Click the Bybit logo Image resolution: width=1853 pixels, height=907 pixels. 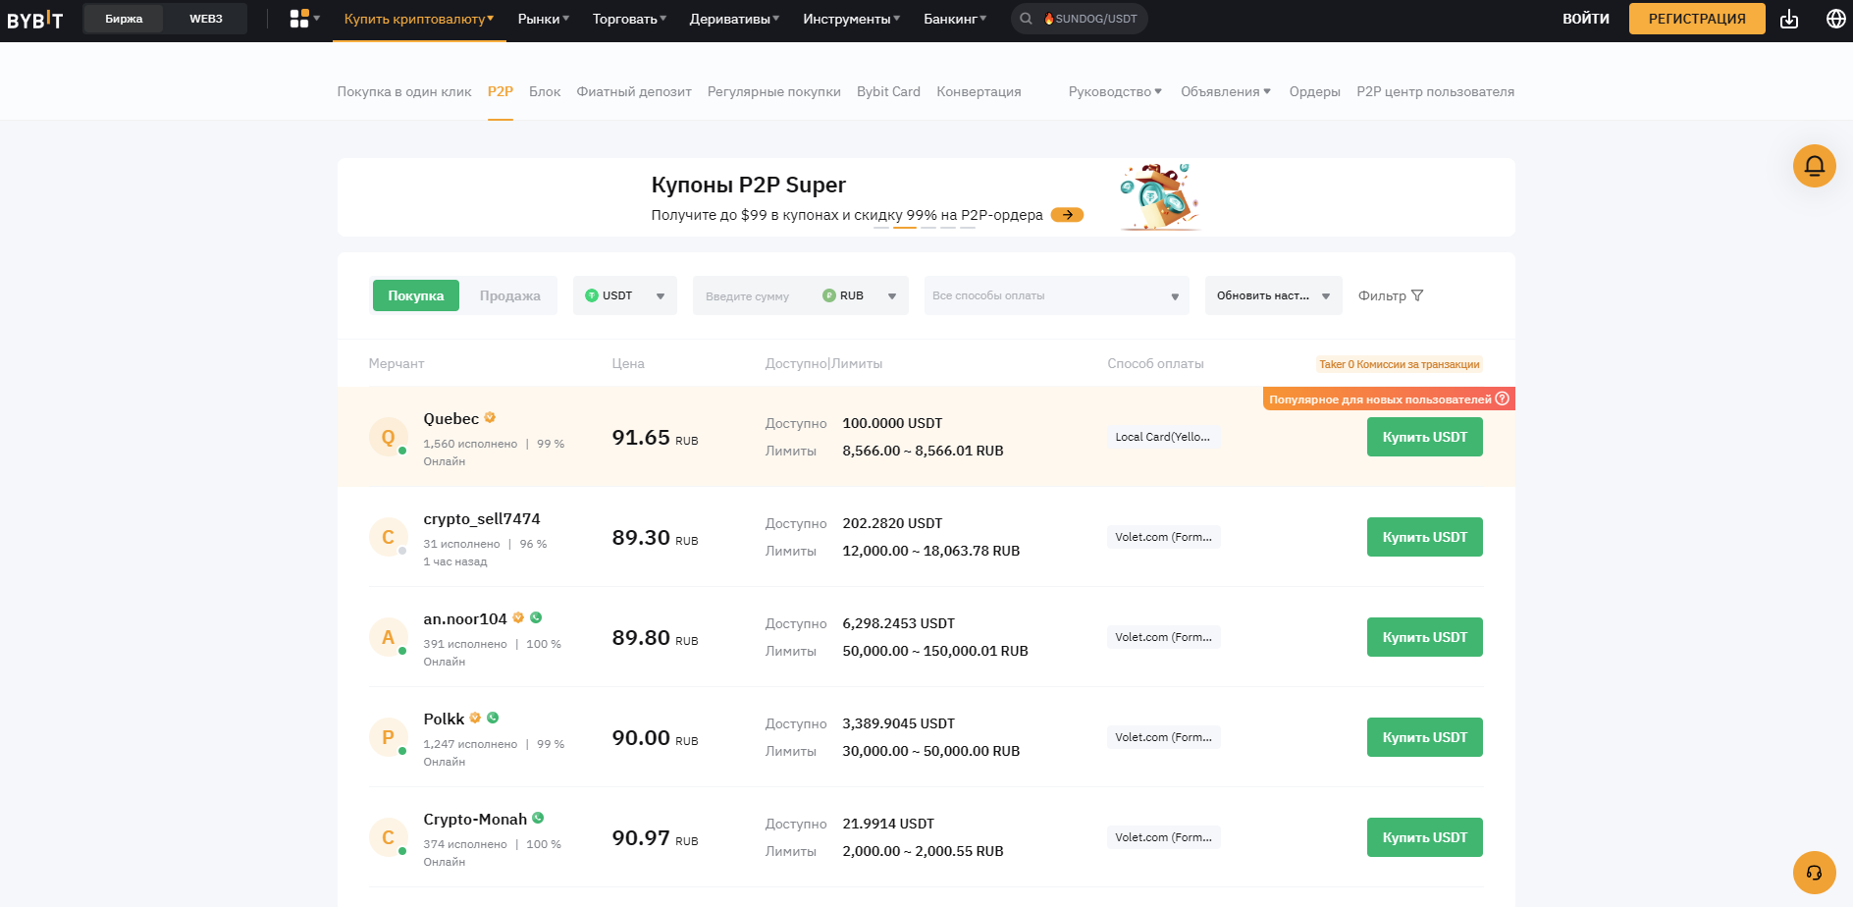34,20
